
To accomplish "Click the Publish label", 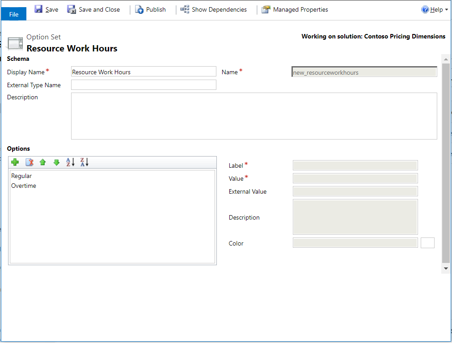I will point(156,9).
